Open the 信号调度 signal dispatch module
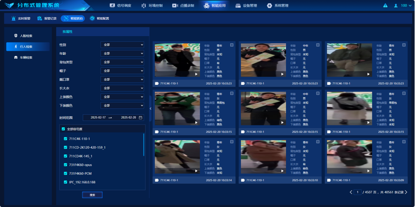Viewport: 415px width, 207px height. point(121,6)
